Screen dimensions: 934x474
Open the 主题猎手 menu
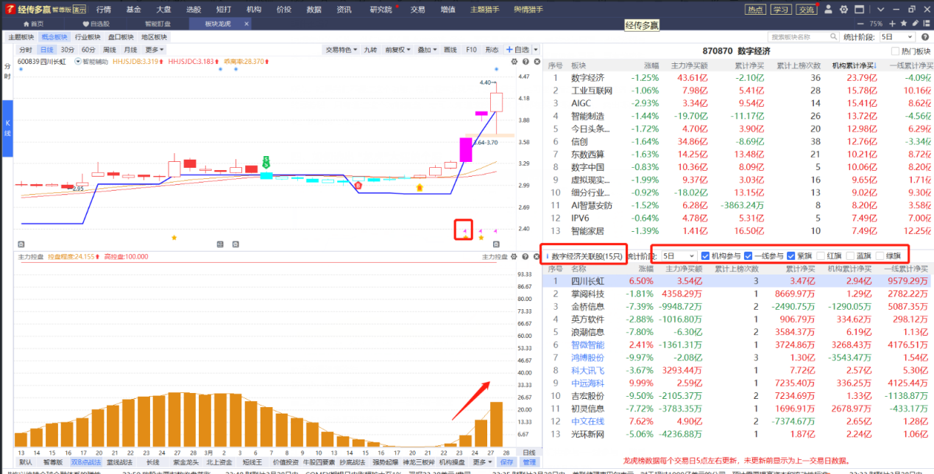pos(484,10)
